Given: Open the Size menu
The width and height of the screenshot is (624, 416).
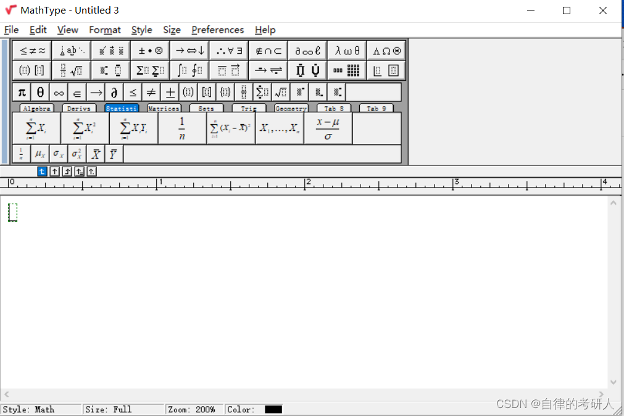Looking at the screenshot, I should click(x=172, y=30).
